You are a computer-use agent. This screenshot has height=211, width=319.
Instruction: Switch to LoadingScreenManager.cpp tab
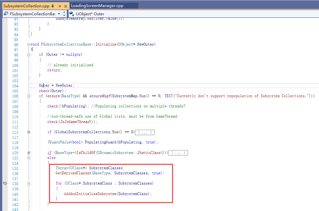click(x=97, y=6)
